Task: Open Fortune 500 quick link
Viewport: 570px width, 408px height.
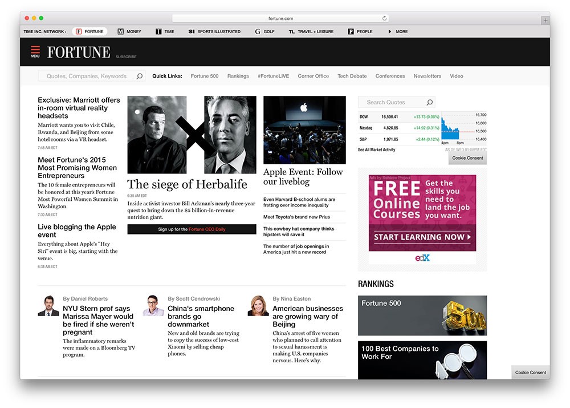Action: point(205,76)
